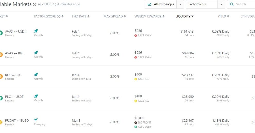Click the Mar 8 end date

76,120
